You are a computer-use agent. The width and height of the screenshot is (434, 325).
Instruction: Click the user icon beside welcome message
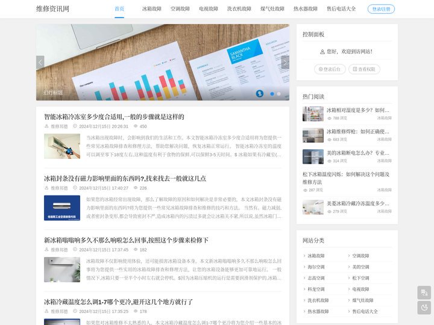pos(322,52)
